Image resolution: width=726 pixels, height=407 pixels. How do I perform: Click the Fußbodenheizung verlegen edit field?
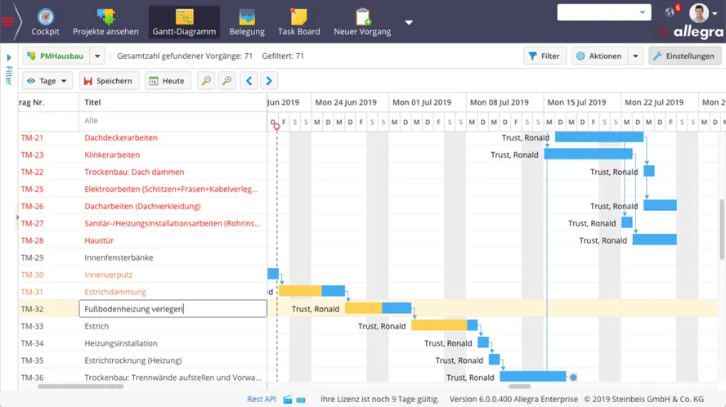[173, 309]
